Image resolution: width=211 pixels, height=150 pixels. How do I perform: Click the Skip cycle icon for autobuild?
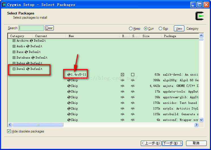69,114
